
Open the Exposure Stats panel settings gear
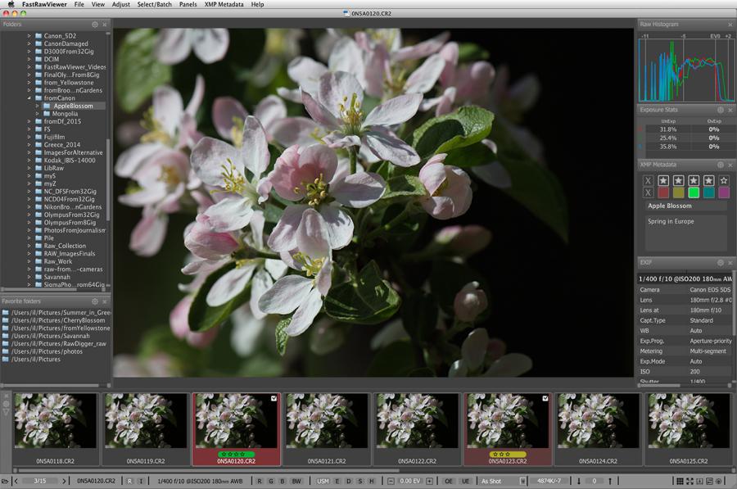(x=720, y=109)
